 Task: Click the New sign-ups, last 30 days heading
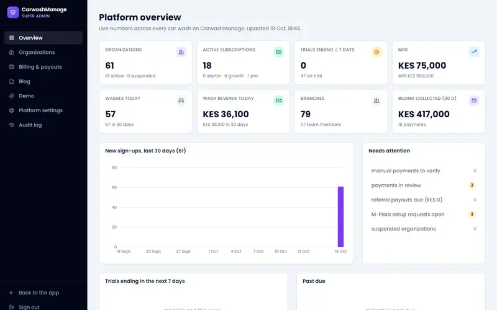click(145, 151)
